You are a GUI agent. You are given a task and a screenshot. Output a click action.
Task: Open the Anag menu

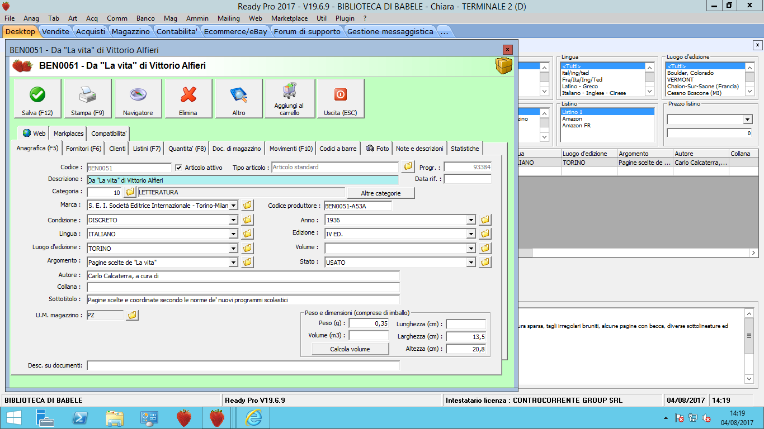(31, 18)
